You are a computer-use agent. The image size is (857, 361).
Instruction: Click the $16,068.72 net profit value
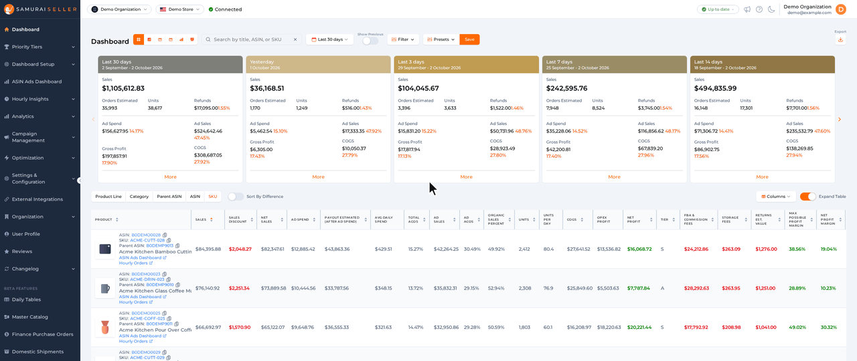(x=639, y=249)
